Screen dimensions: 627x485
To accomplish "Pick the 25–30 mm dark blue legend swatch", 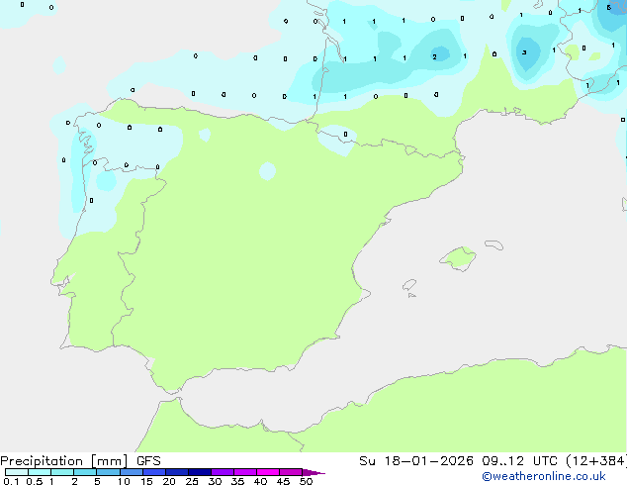I will [x=200, y=472].
